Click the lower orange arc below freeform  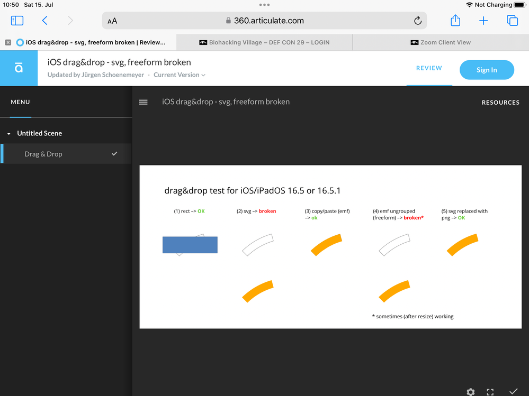click(x=394, y=291)
